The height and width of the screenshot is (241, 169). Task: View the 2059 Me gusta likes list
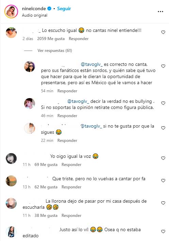(51, 39)
